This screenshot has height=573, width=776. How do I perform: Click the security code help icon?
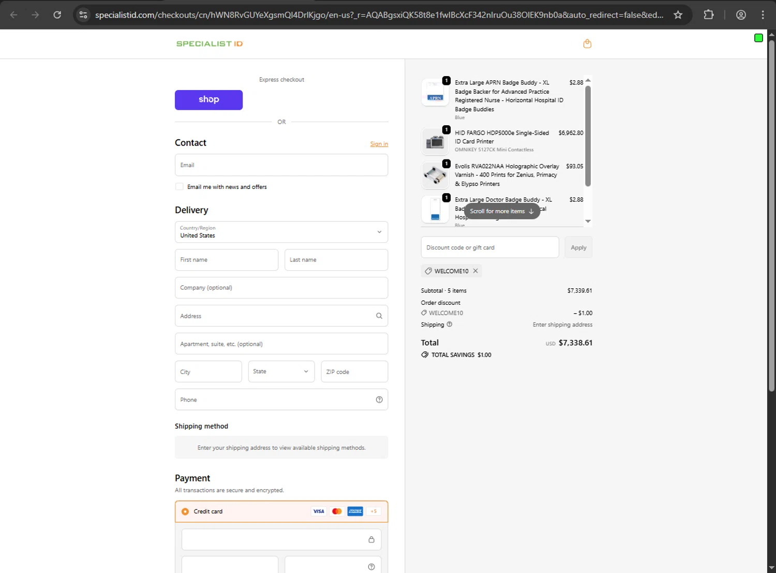371,567
